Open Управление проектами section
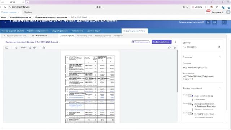This screenshot has width=231, height=130. click(37, 31)
